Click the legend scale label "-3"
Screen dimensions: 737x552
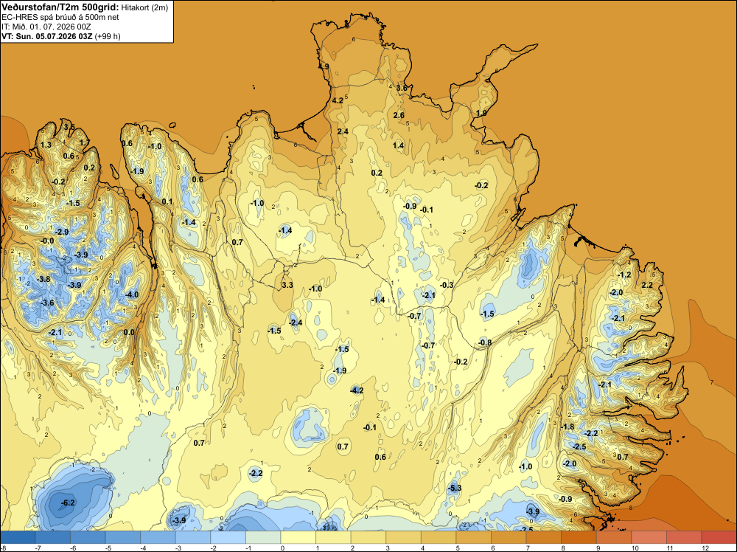(178, 548)
